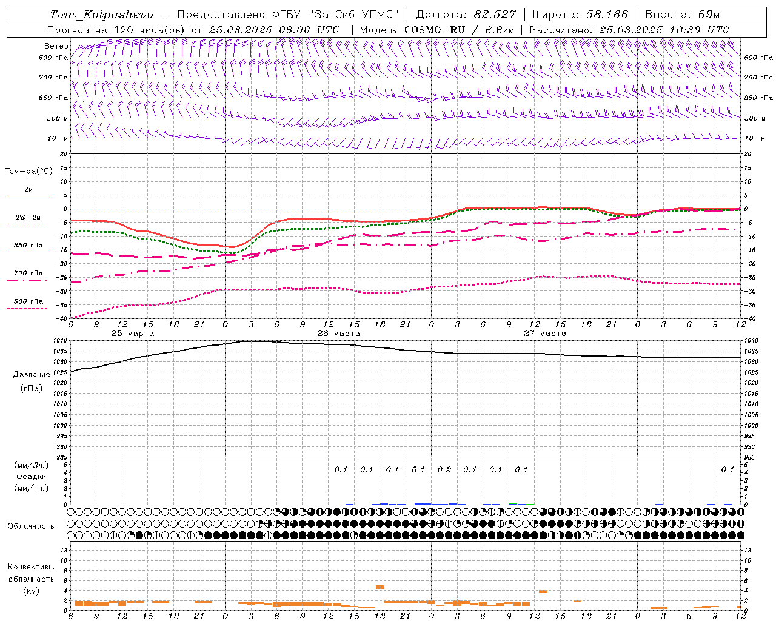The height and width of the screenshot is (621, 776).
Task: Select the provider text ФГБУ "ЗапСиб УГМС"
Action: point(335,15)
